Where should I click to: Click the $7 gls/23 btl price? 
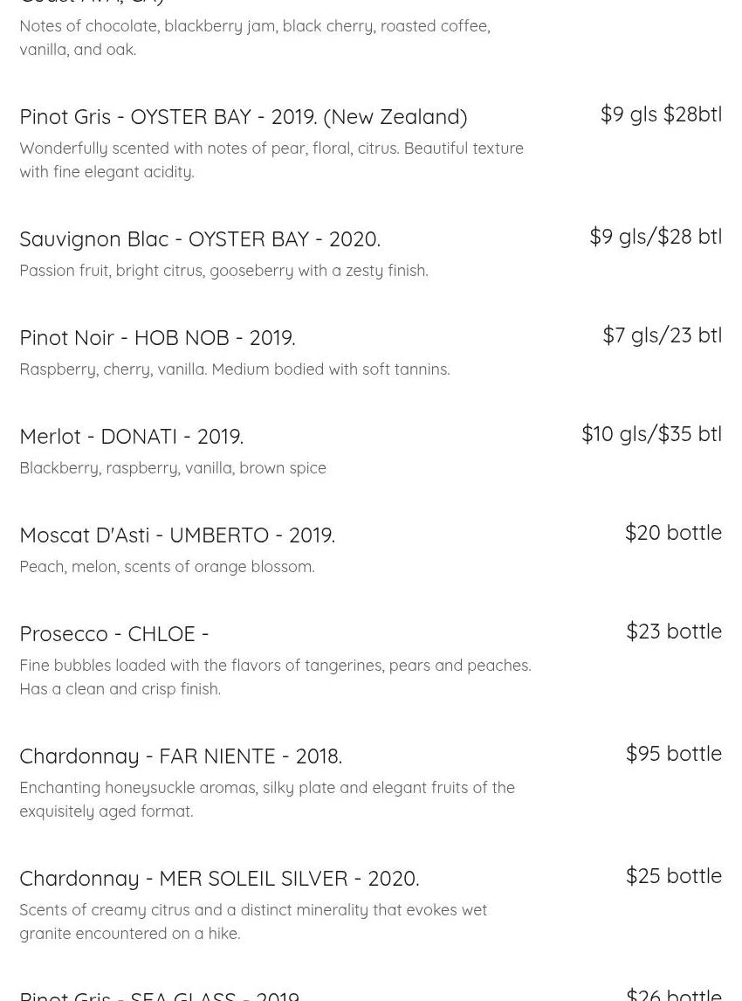[x=662, y=335]
